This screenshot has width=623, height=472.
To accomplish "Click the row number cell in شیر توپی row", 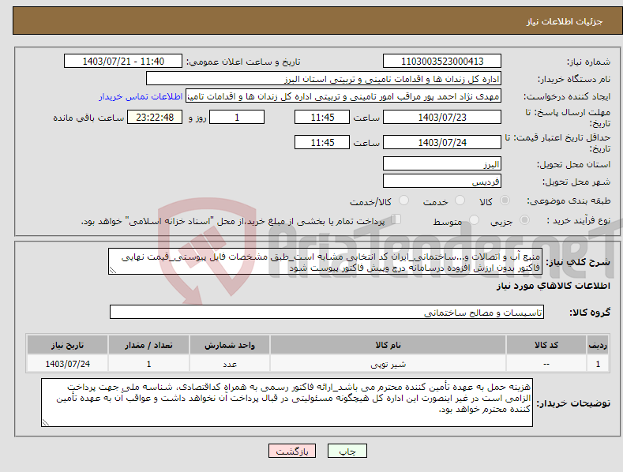I will click(598, 364).
